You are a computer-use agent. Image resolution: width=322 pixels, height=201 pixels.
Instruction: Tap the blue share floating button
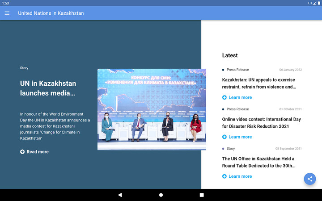pyautogui.click(x=309, y=179)
